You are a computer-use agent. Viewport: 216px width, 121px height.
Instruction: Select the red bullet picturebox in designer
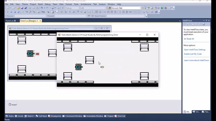coord(37,54)
